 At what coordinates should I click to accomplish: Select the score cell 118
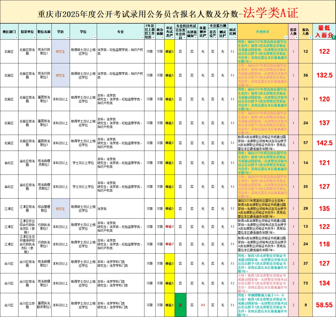[x=324, y=244]
